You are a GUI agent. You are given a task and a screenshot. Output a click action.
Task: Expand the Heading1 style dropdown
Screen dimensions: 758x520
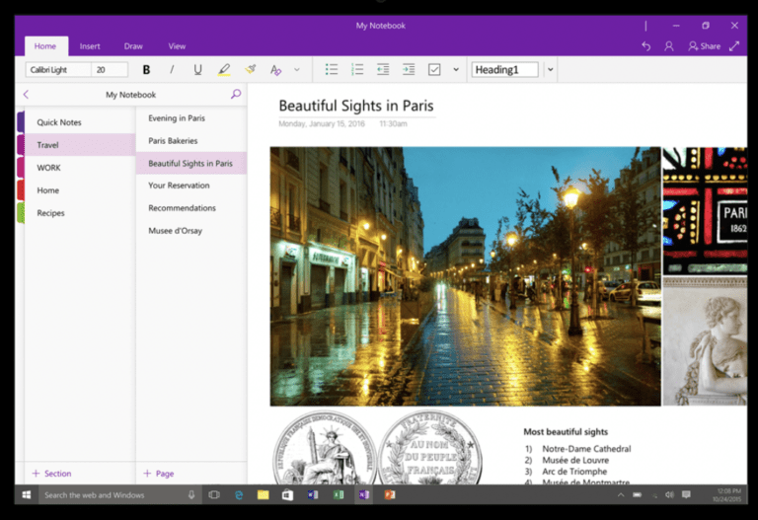(550, 70)
